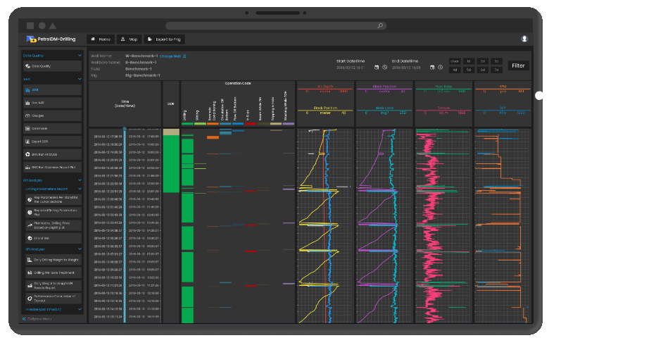Open the live AAR view
This screenshot has width=649, height=345.
[52, 103]
